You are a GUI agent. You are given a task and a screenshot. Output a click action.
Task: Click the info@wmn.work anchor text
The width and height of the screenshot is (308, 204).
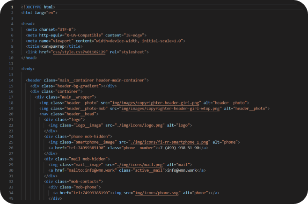tap(181, 170)
